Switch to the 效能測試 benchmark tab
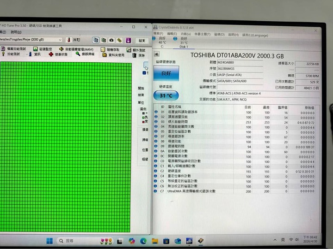 11,54
